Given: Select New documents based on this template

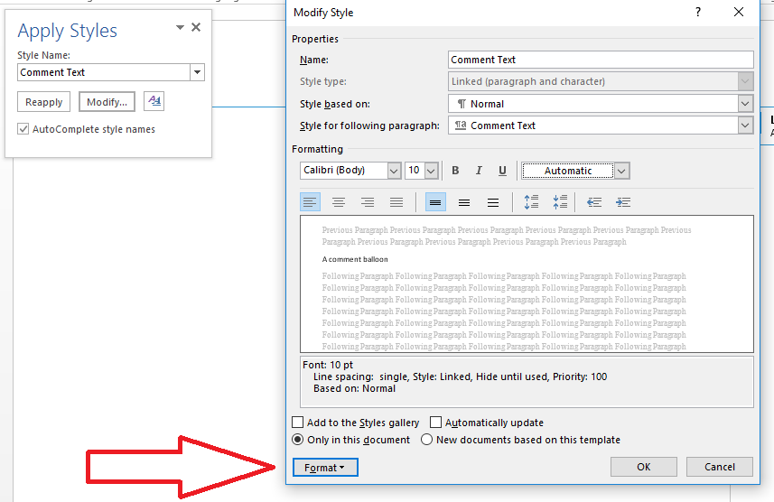Looking at the screenshot, I should click(426, 440).
